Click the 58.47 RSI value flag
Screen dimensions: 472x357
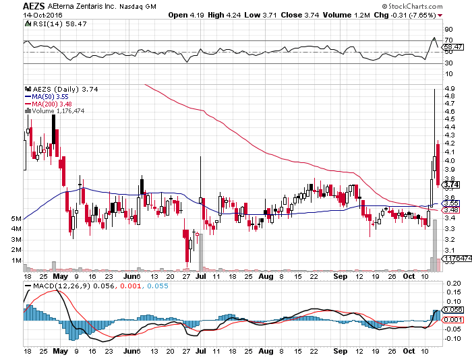[x=453, y=47]
